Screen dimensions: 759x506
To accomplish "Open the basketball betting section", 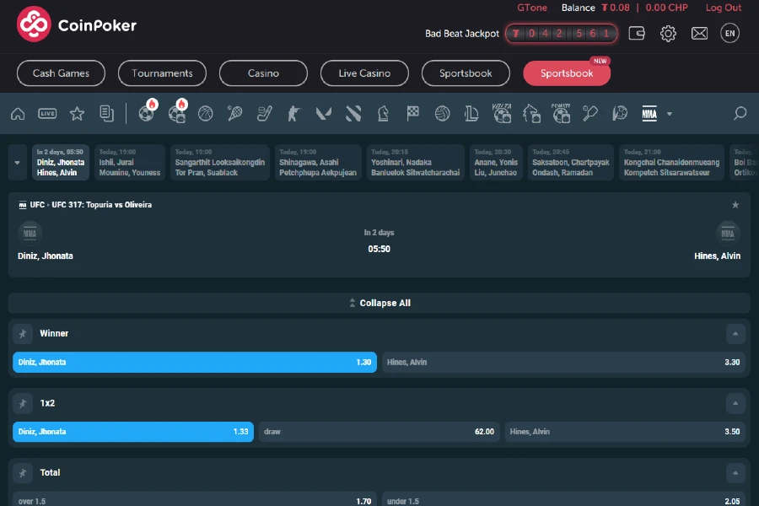I will (x=205, y=113).
